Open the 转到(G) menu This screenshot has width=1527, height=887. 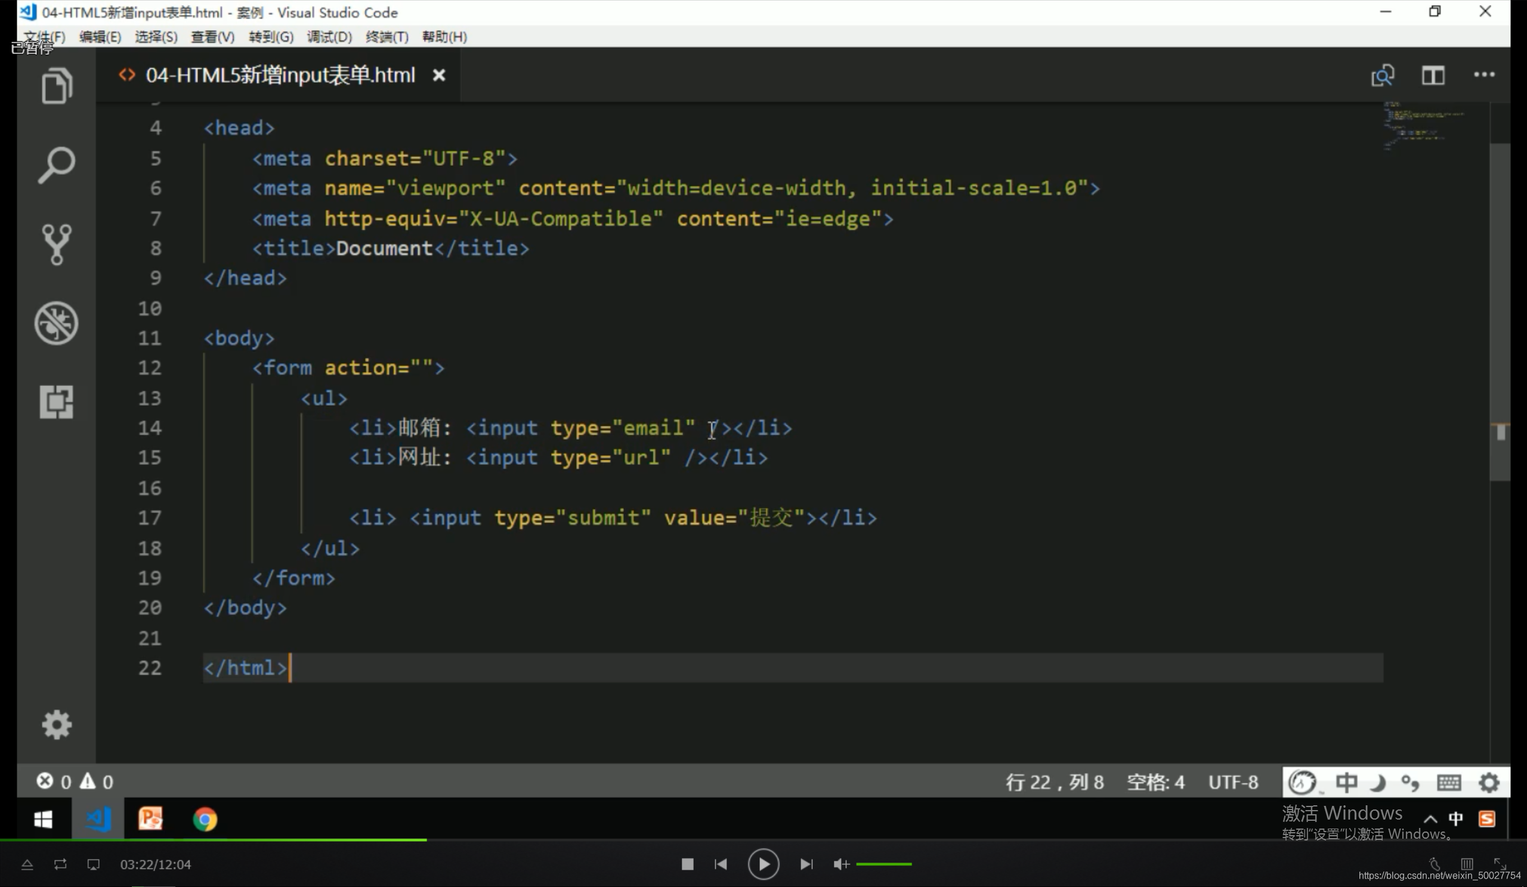tap(271, 37)
